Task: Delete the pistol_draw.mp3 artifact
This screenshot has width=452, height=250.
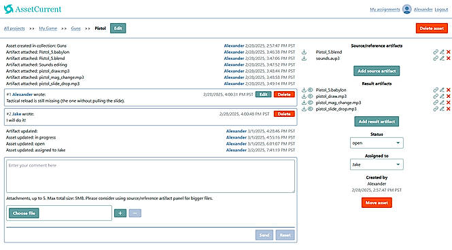Action: (x=448, y=96)
